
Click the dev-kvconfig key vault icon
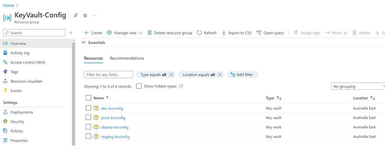point(96,108)
